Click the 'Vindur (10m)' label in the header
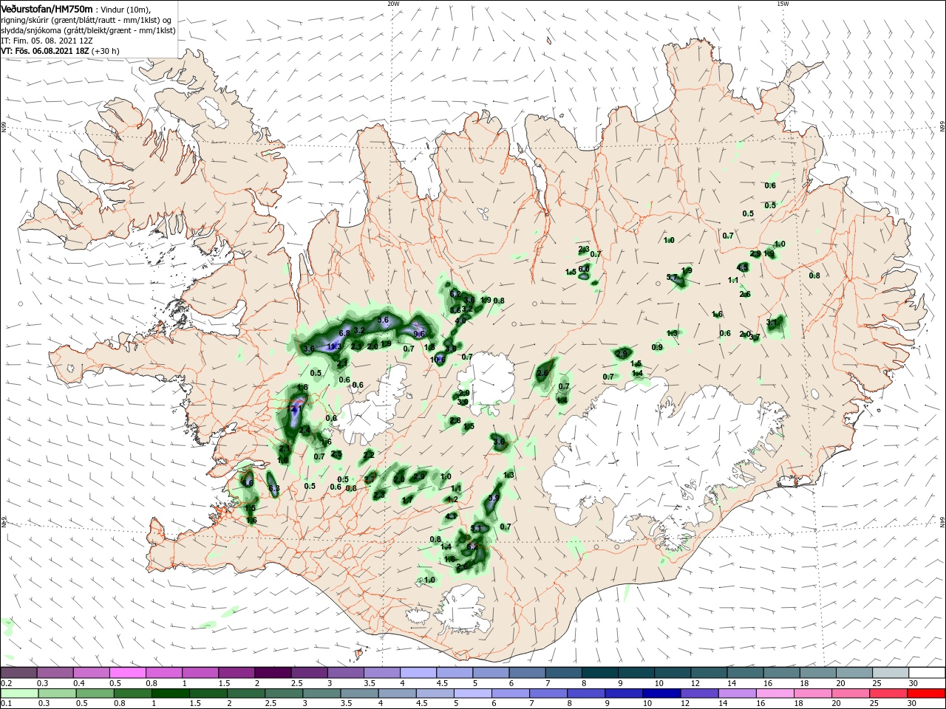946x709 pixels. (x=125, y=9)
